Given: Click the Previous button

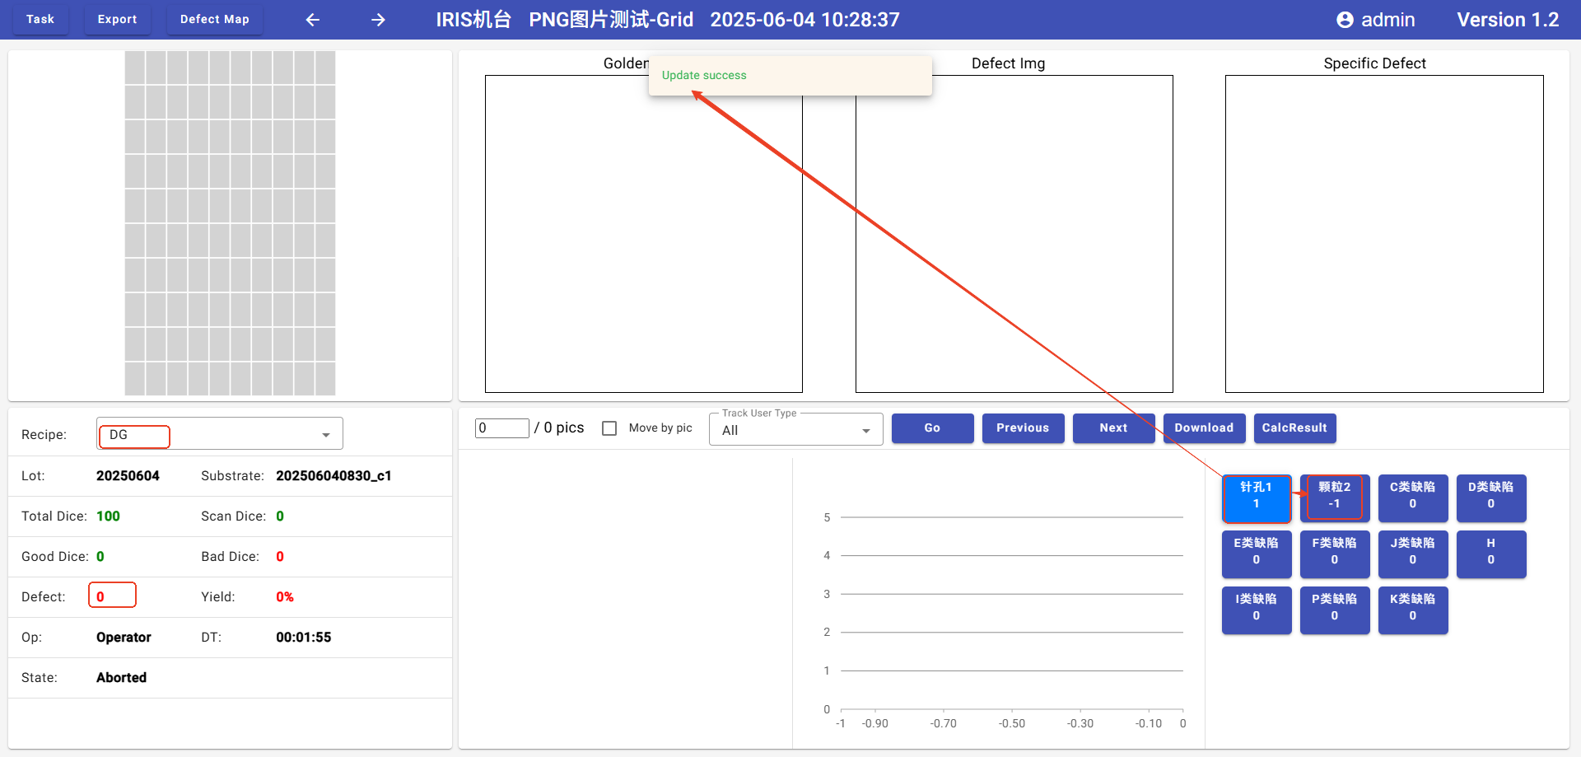Looking at the screenshot, I should 1023,428.
